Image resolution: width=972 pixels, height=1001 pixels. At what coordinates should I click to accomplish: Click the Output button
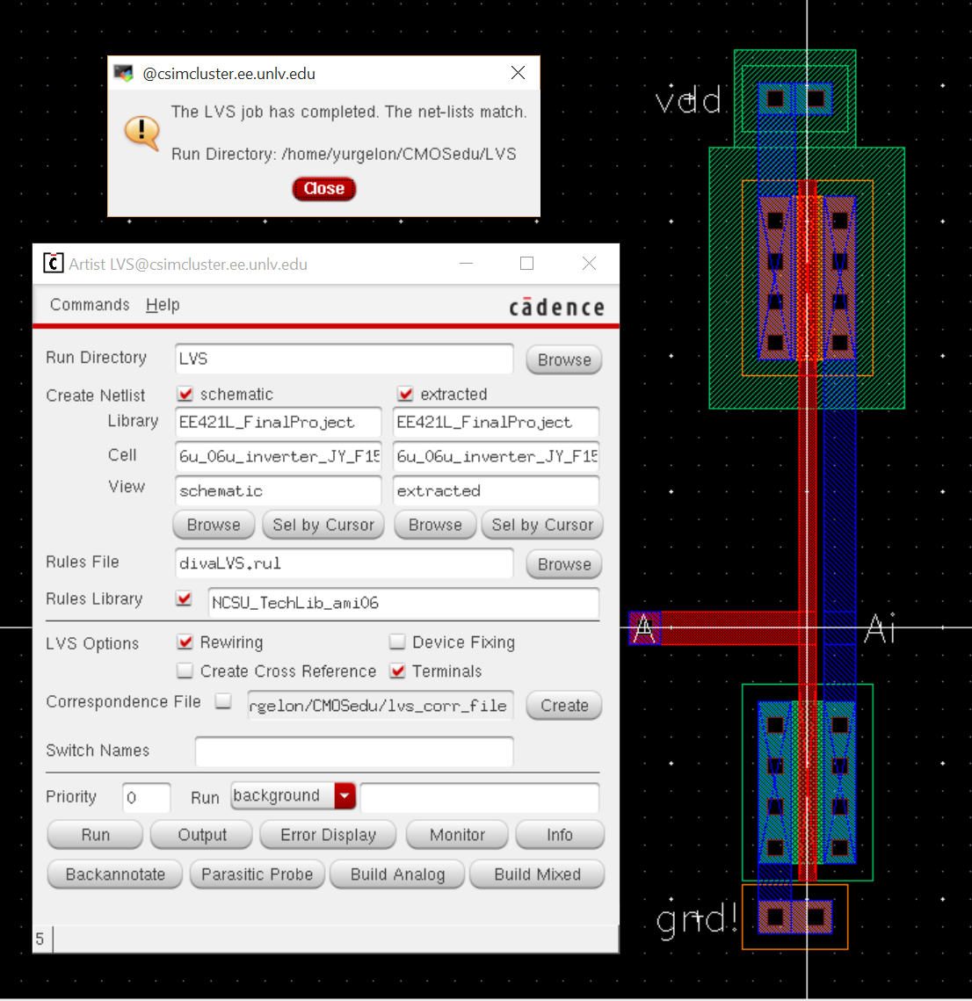pyautogui.click(x=201, y=835)
